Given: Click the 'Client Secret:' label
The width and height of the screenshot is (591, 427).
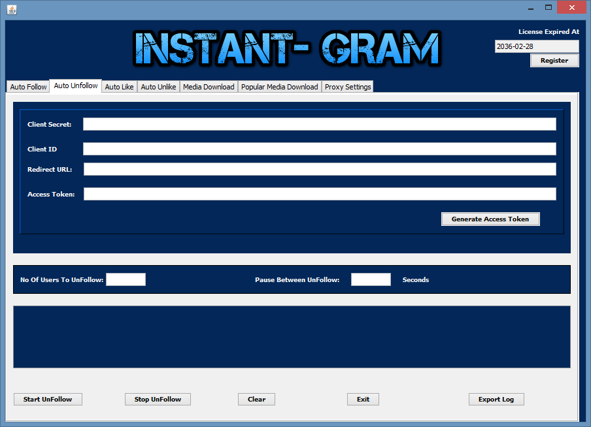Looking at the screenshot, I should click(x=50, y=124).
